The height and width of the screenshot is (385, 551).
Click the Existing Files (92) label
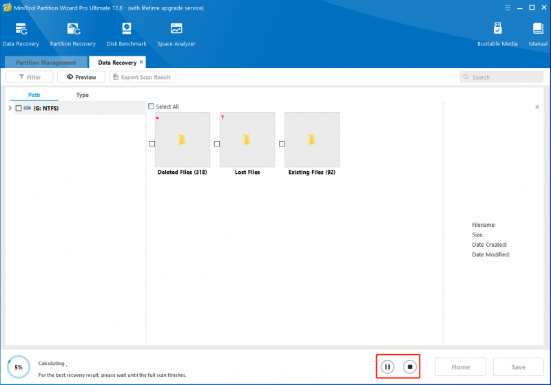pyautogui.click(x=312, y=172)
